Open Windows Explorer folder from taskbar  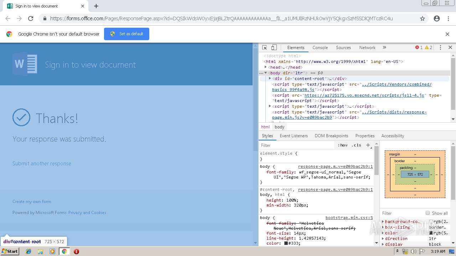pyautogui.click(x=40, y=251)
